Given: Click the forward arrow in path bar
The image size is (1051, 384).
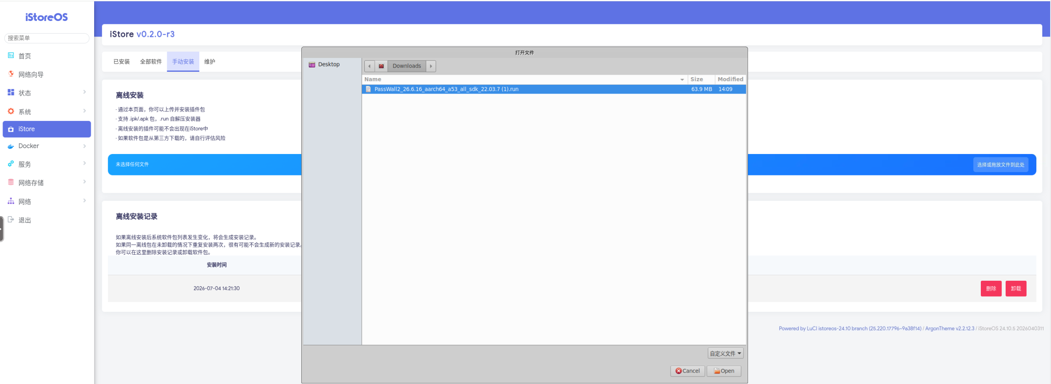Looking at the screenshot, I should (431, 66).
